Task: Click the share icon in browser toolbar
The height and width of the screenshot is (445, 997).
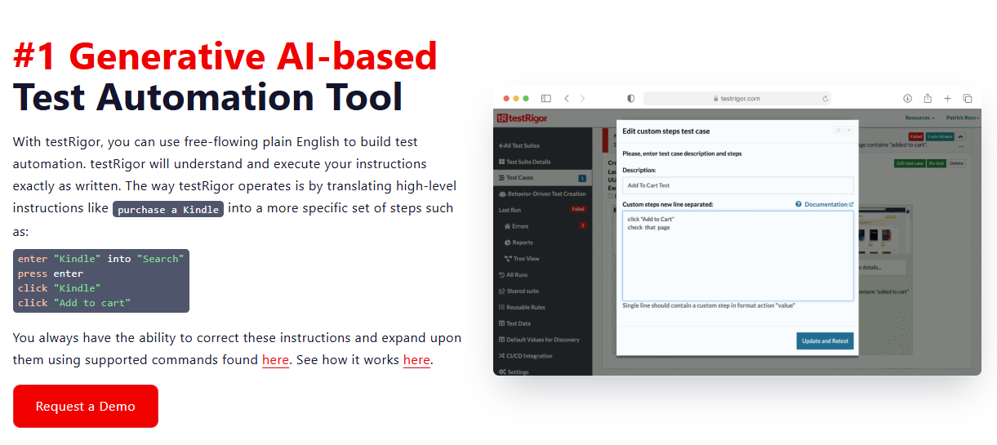Action: coord(927,98)
